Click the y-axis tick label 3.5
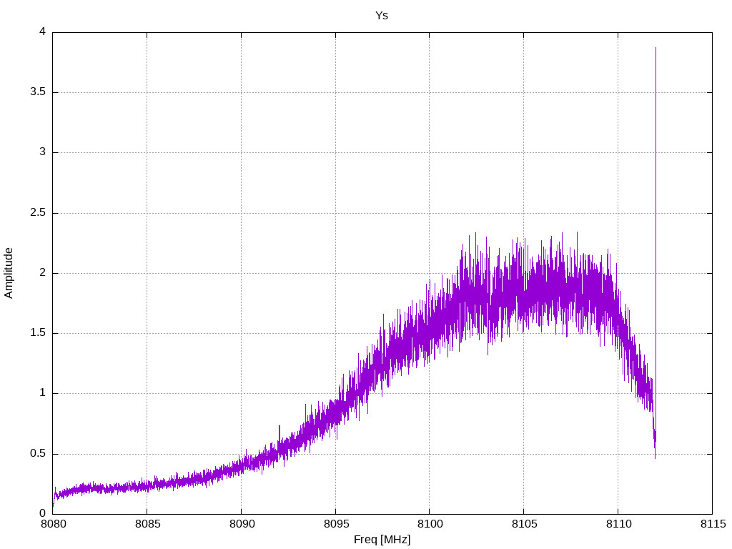 (x=37, y=92)
